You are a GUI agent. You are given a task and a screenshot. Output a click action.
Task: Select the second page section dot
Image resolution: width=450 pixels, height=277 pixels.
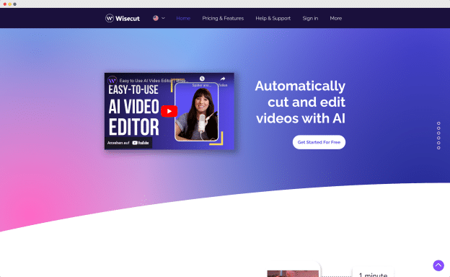pos(438,128)
